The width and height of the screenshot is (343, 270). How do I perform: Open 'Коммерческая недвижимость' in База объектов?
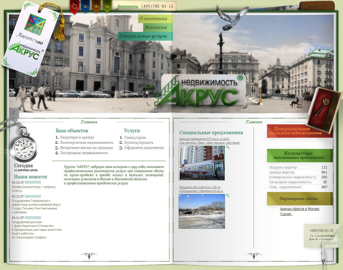click(87, 143)
